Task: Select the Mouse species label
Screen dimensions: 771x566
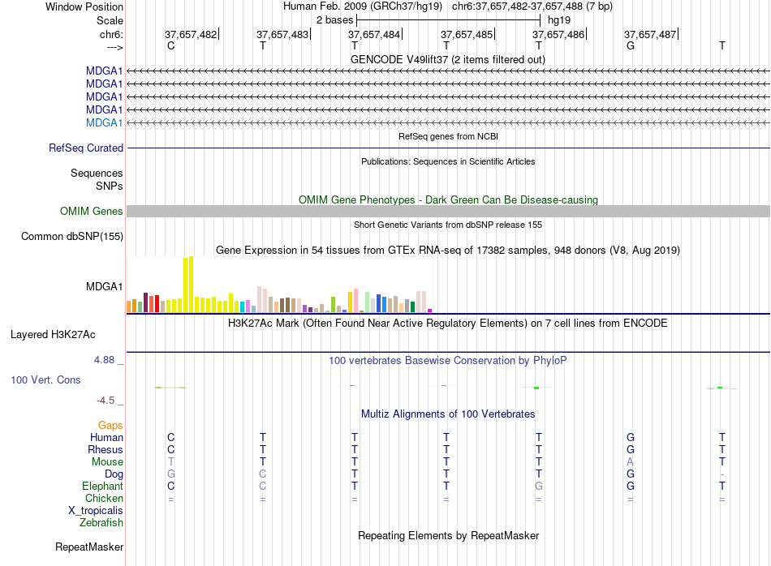Action: [x=108, y=462]
